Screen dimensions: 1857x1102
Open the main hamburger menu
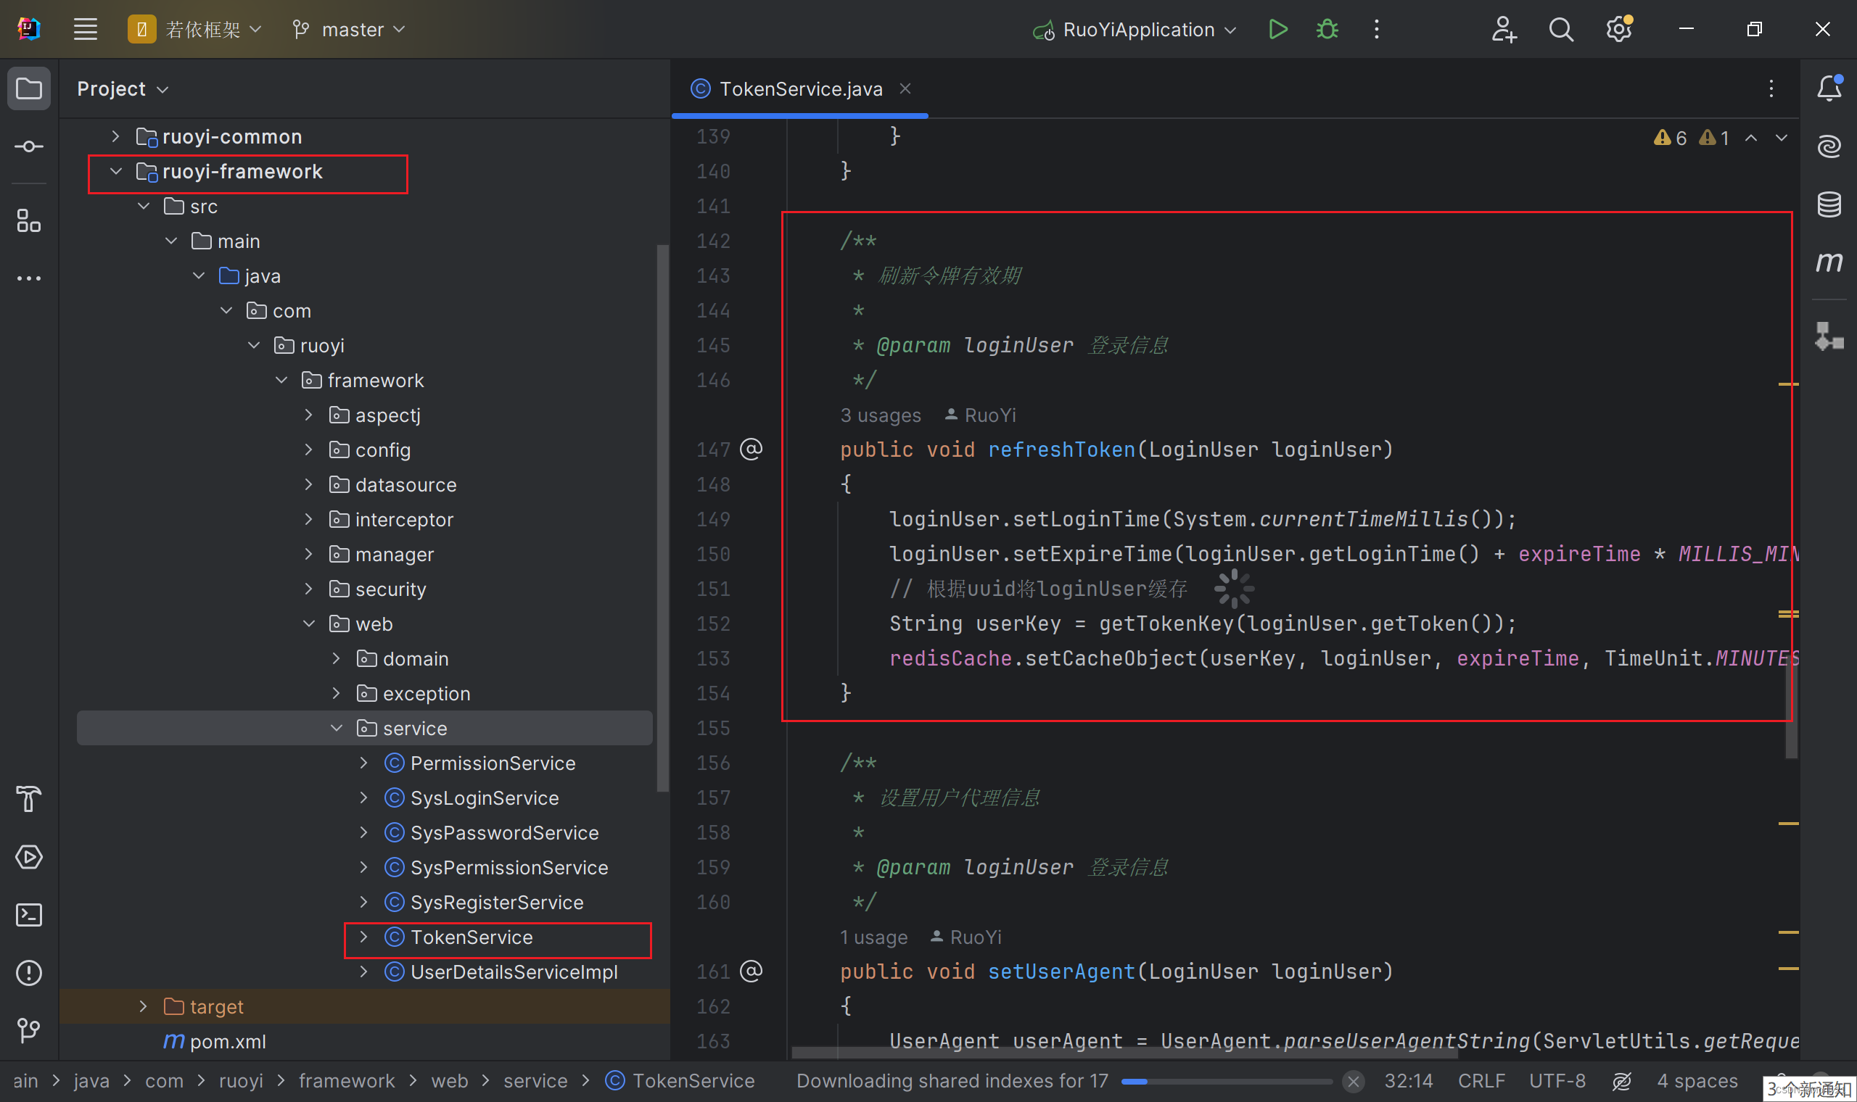[86, 30]
